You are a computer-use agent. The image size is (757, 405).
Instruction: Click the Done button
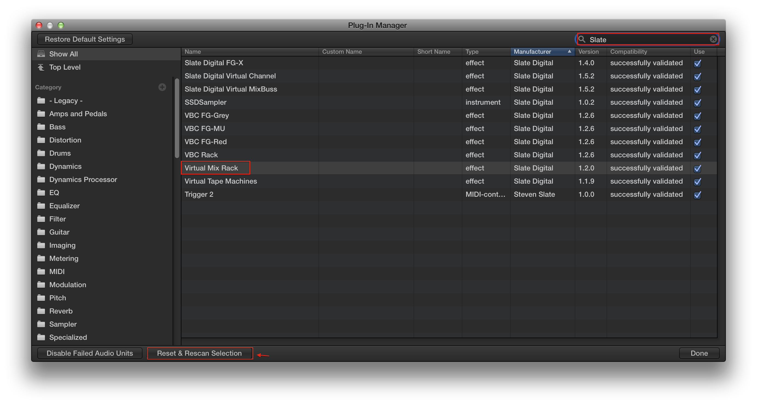pyautogui.click(x=699, y=353)
